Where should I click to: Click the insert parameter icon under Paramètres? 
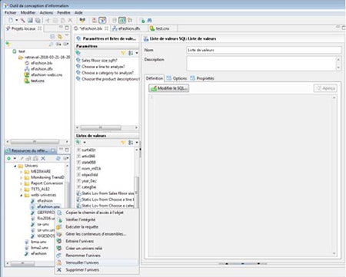[78, 53]
